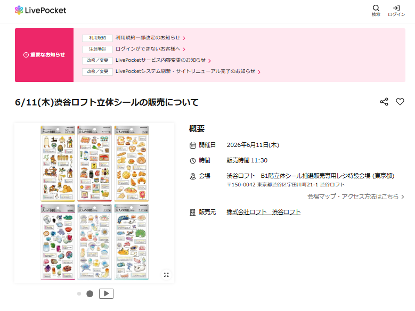
Task: Click the map pin icon beside 会場
Action: [193, 176]
